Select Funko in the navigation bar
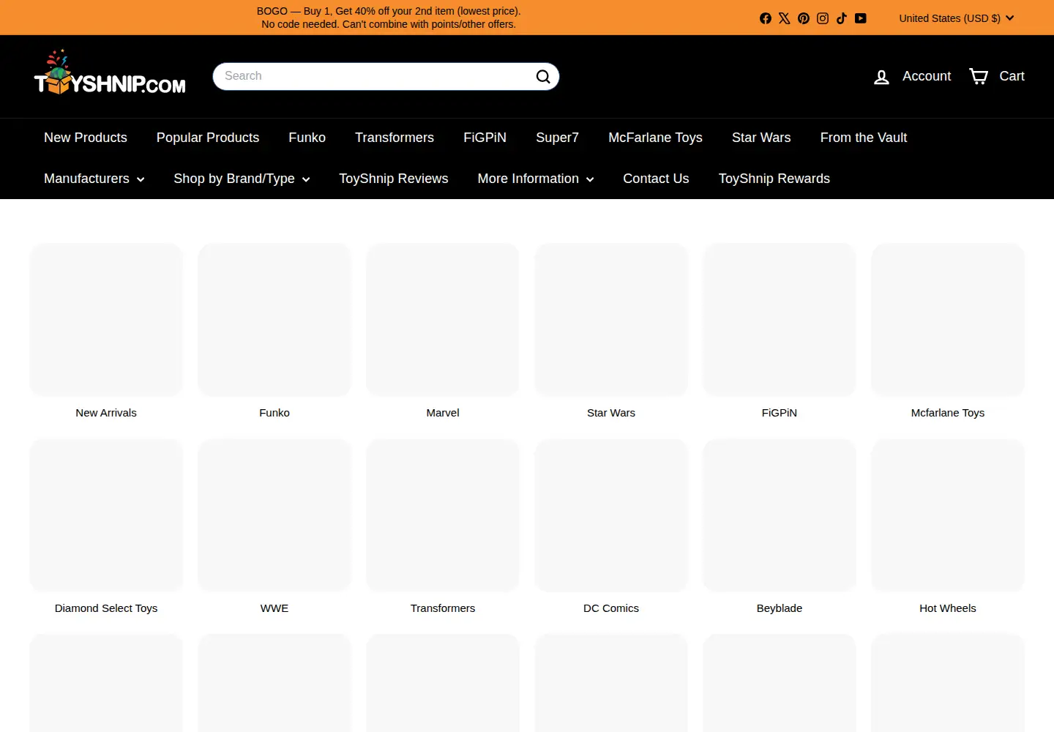Screen dimensions: 1054x732 pos(307,138)
